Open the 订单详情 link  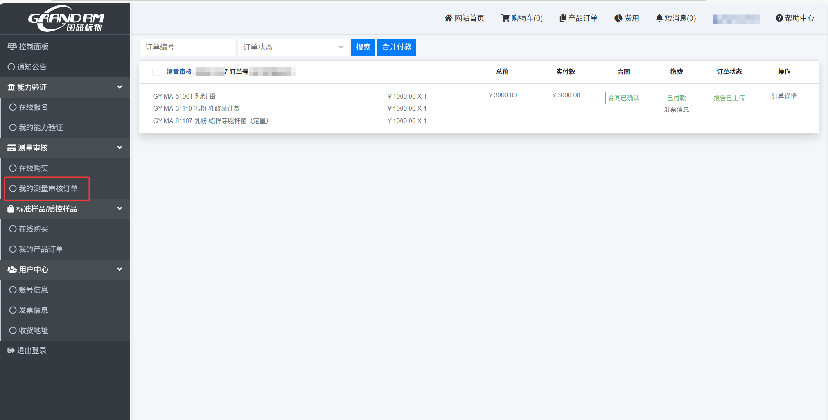784,96
